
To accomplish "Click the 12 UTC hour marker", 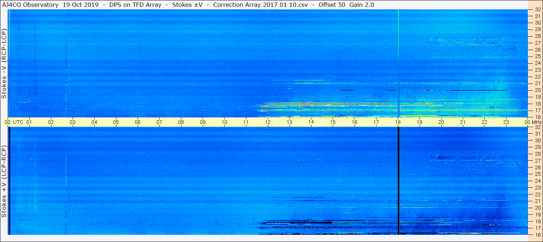I will (268, 122).
